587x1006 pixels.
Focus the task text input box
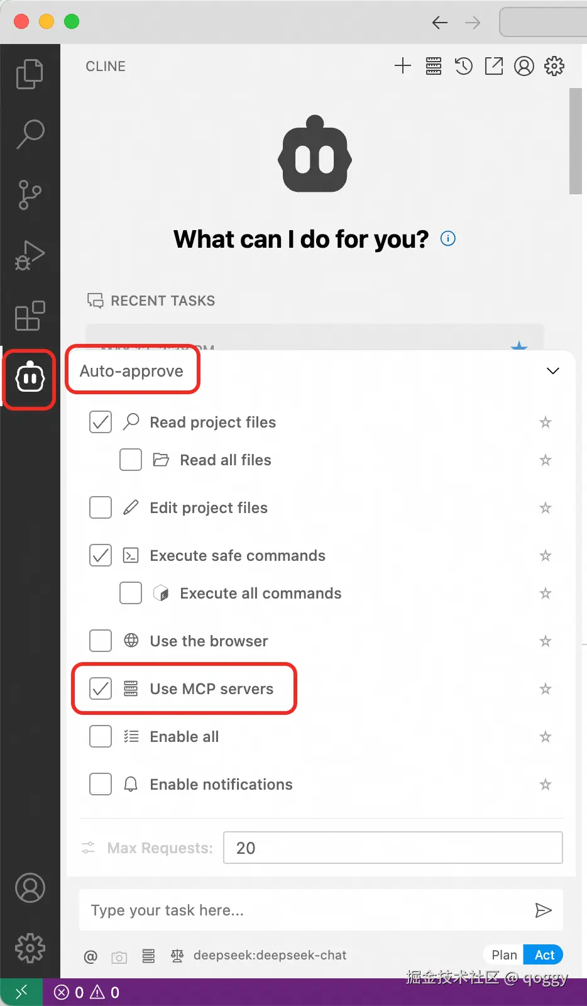tap(302, 910)
